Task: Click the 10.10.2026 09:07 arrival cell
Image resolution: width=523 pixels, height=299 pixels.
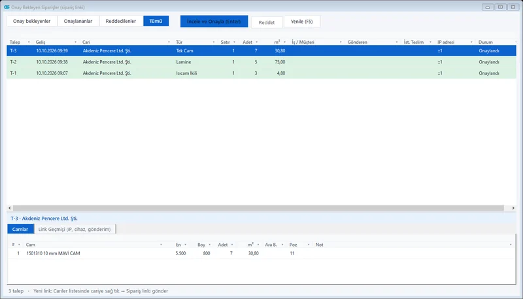Action: [x=52, y=73]
